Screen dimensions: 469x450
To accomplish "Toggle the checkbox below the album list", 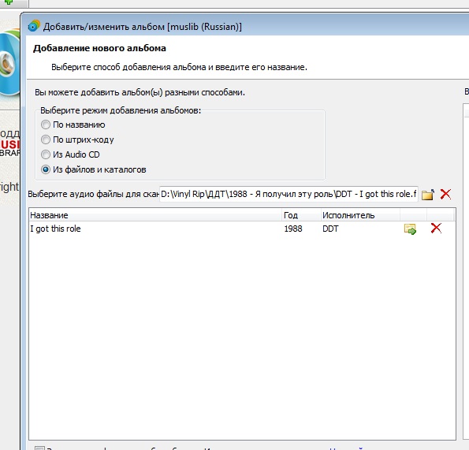I will tap(39, 448).
